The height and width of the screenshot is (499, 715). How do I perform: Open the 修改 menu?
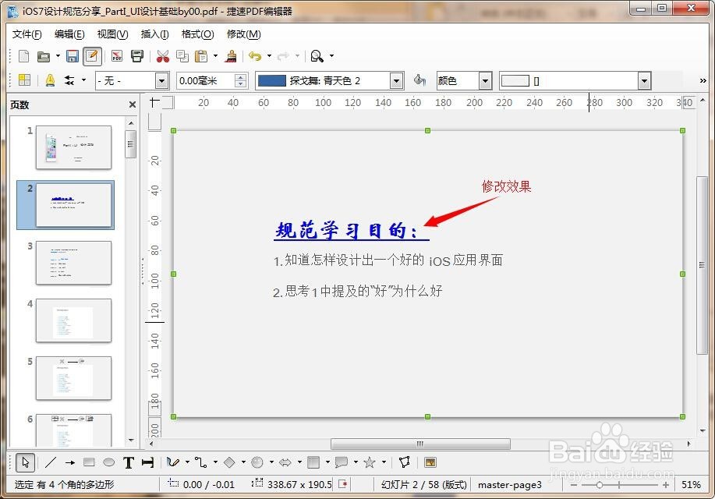pos(242,34)
